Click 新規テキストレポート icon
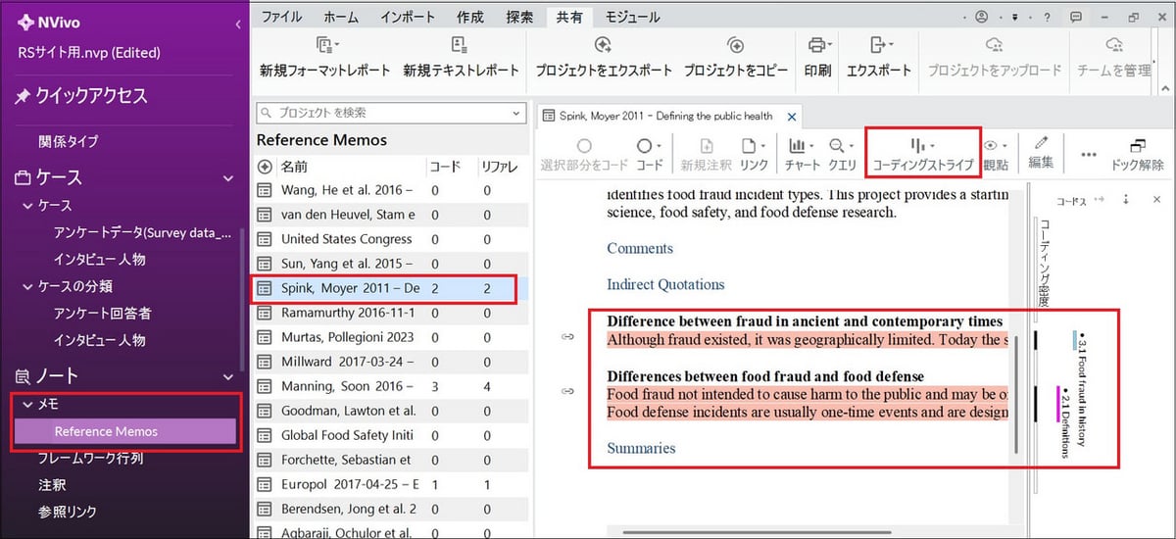 [x=460, y=46]
